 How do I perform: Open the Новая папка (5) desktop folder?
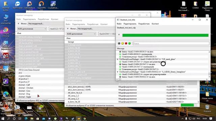pyautogui.click(x=207, y=96)
